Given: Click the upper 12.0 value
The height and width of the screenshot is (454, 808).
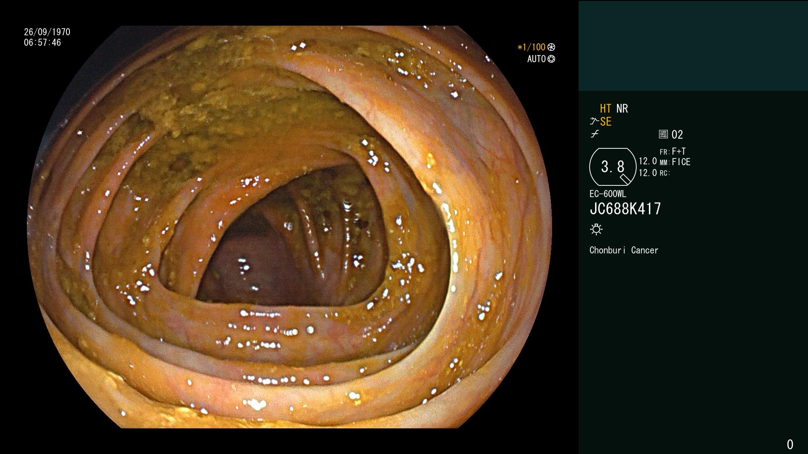Looking at the screenshot, I should click(648, 161).
